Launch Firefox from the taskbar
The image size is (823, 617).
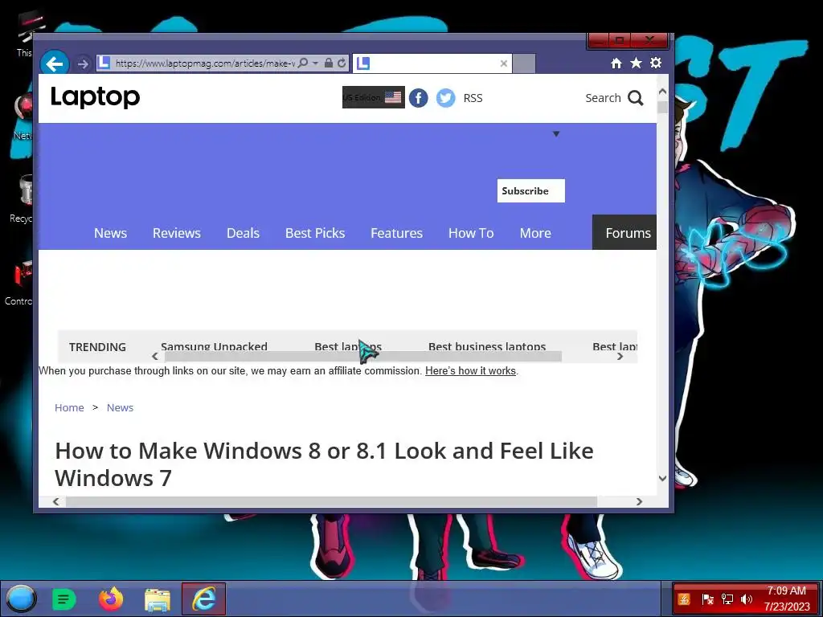tap(111, 599)
